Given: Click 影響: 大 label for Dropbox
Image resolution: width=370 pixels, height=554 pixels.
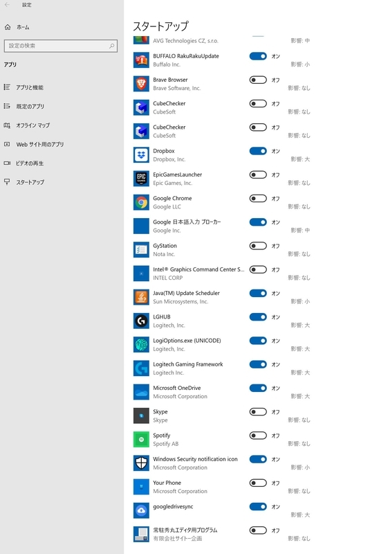Looking at the screenshot, I should pos(300,159).
